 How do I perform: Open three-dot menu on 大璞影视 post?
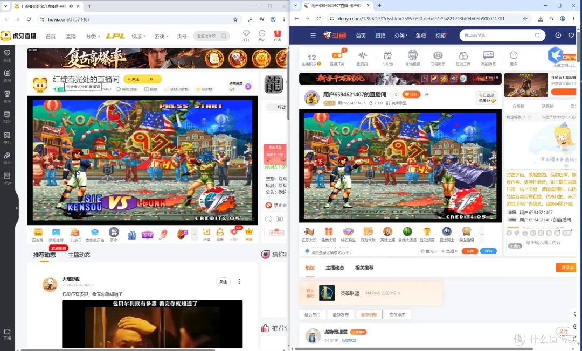(x=239, y=282)
